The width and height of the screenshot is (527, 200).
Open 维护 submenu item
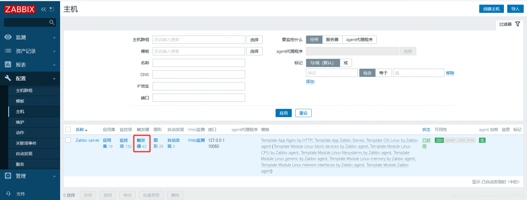pyautogui.click(x=34, y=122)
